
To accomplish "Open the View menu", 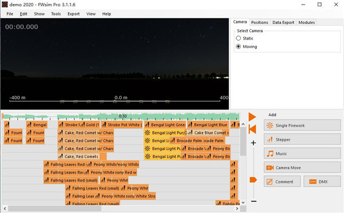I will [91, 14].
